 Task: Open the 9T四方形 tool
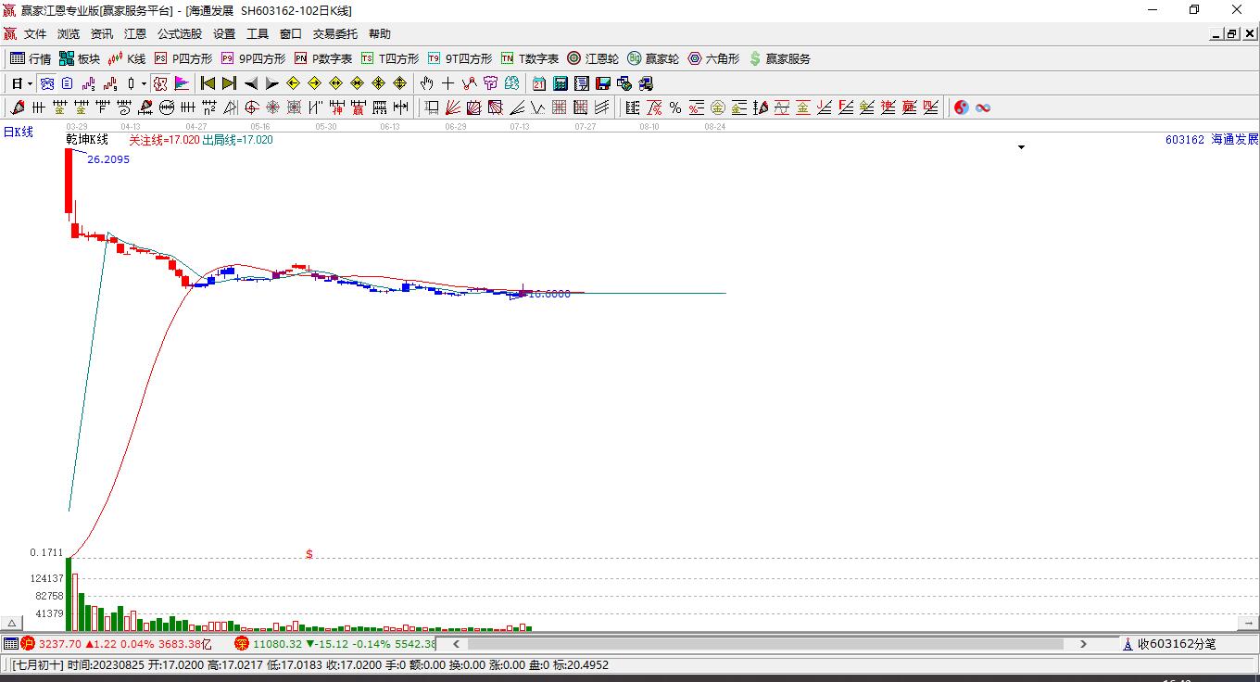(x=460, y=58)
